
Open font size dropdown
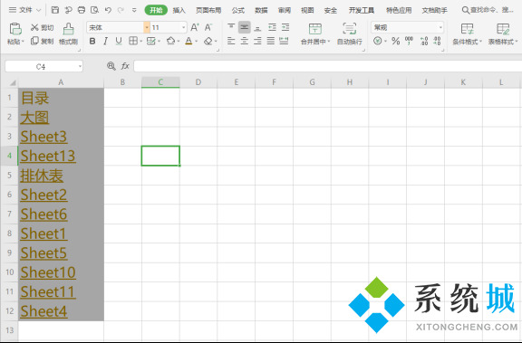coord(183,27)
